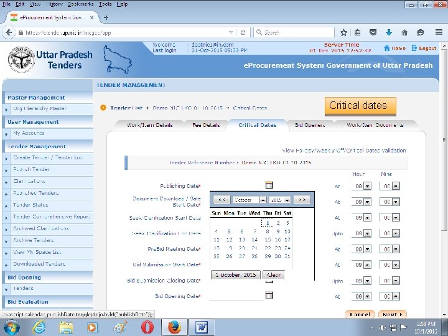Image resolution: width=448 pixels, height=336 pixels.
Task: Switch to the Fee Details tab
Action: click(x=206, y=125)
